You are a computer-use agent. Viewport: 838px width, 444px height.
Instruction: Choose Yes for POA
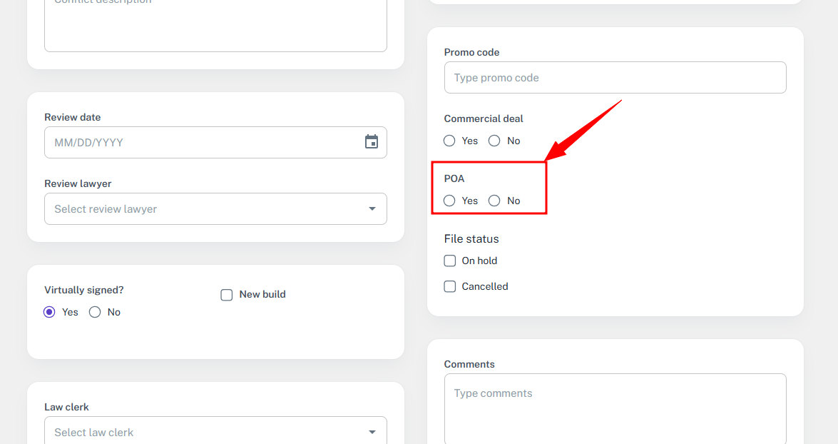point(449,201)
